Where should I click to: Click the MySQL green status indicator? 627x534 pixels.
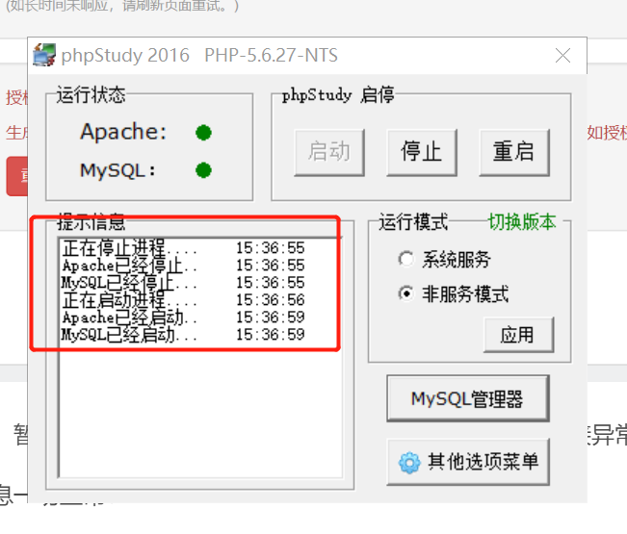tap(203, 170)
